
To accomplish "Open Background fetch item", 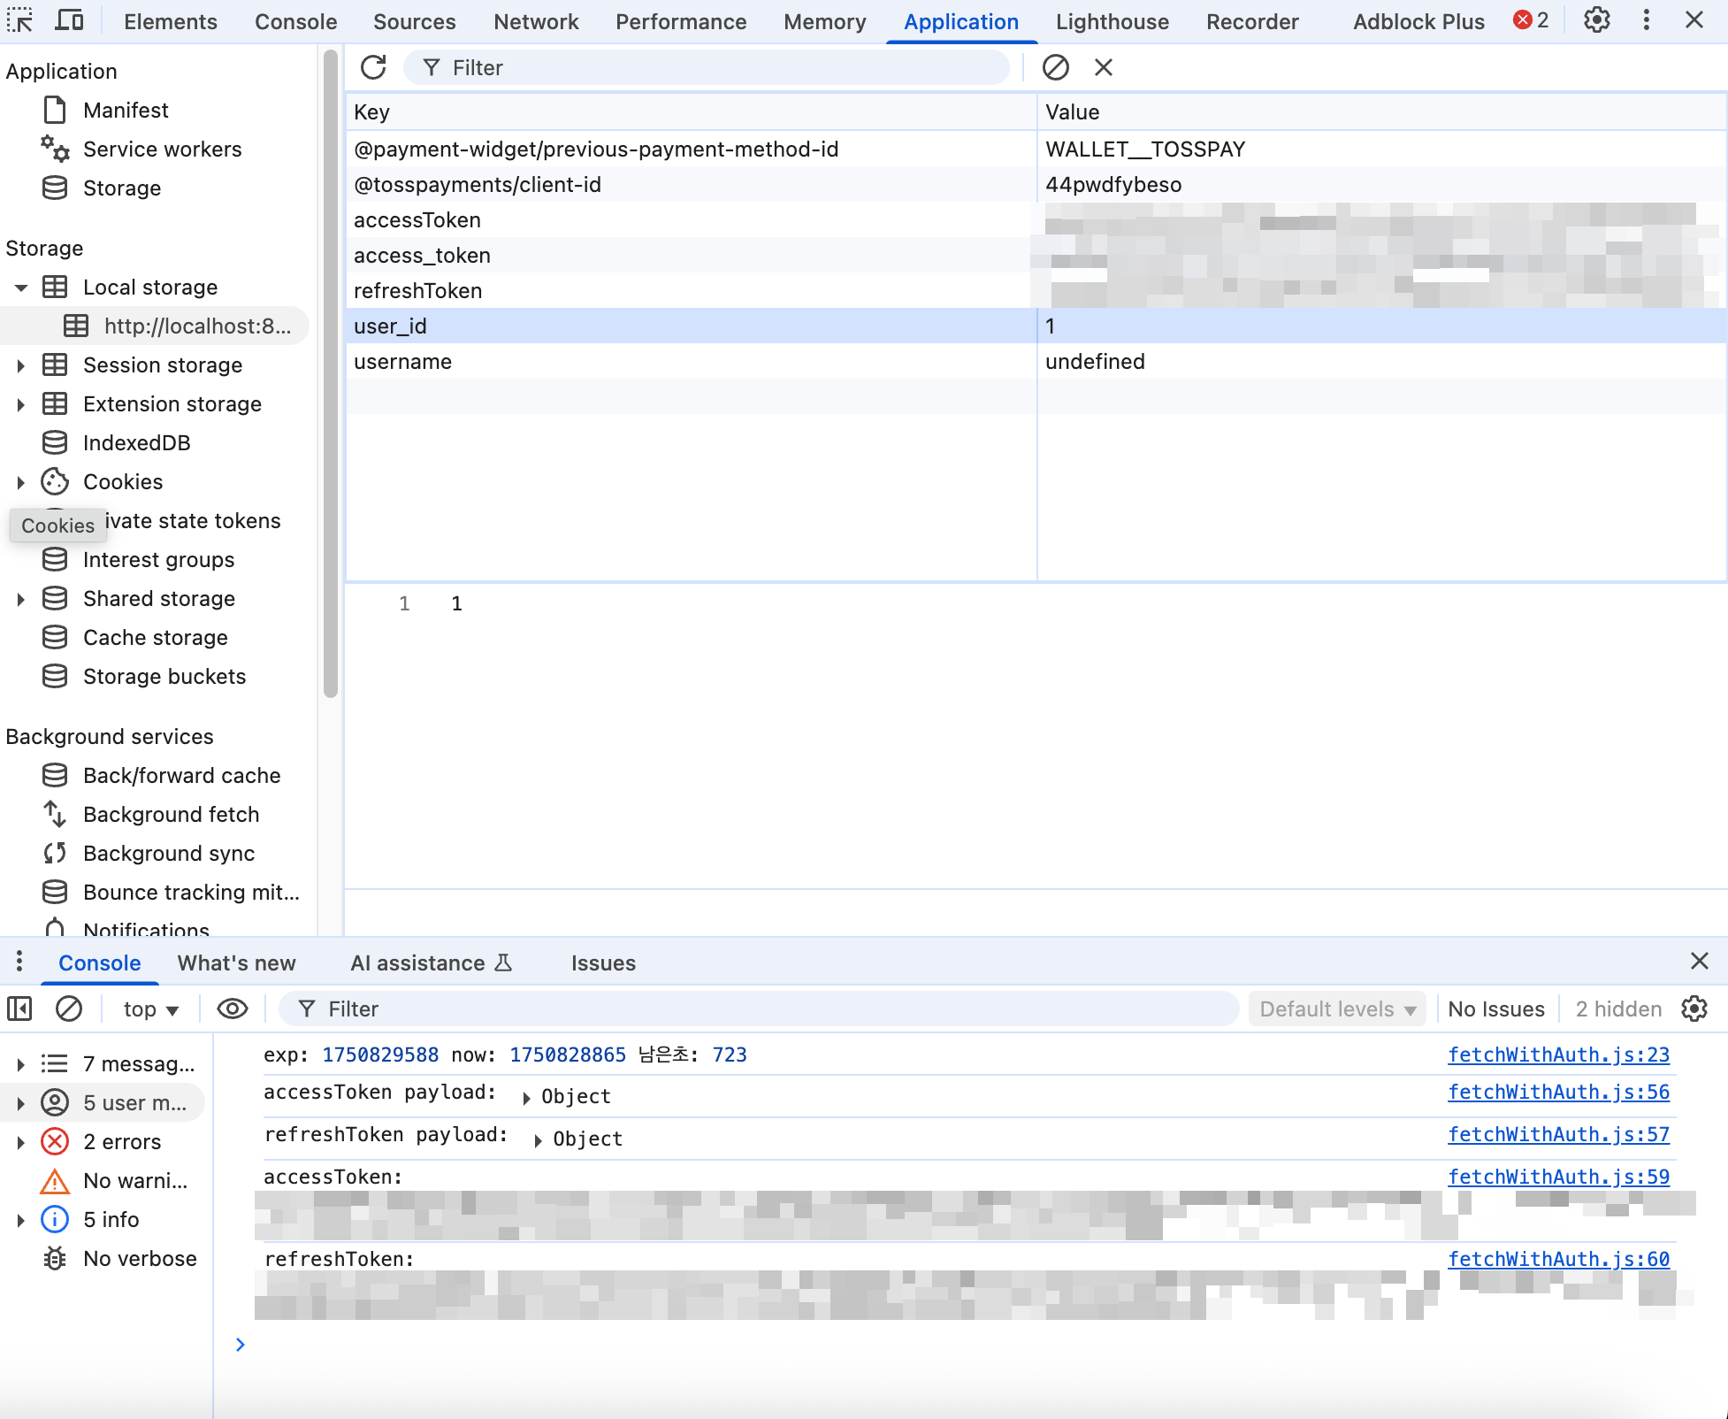I will pyautogui.click(x=171, y=814).
